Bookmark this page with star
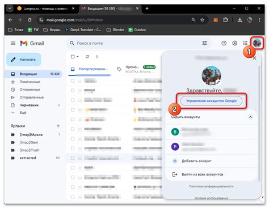269x208 pixels. (202, 20)
